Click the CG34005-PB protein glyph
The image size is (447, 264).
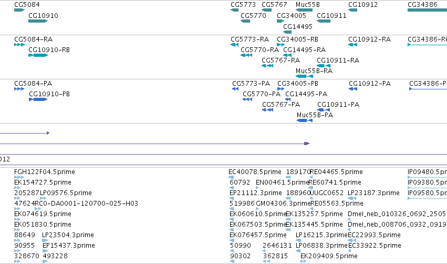[281, 89]
